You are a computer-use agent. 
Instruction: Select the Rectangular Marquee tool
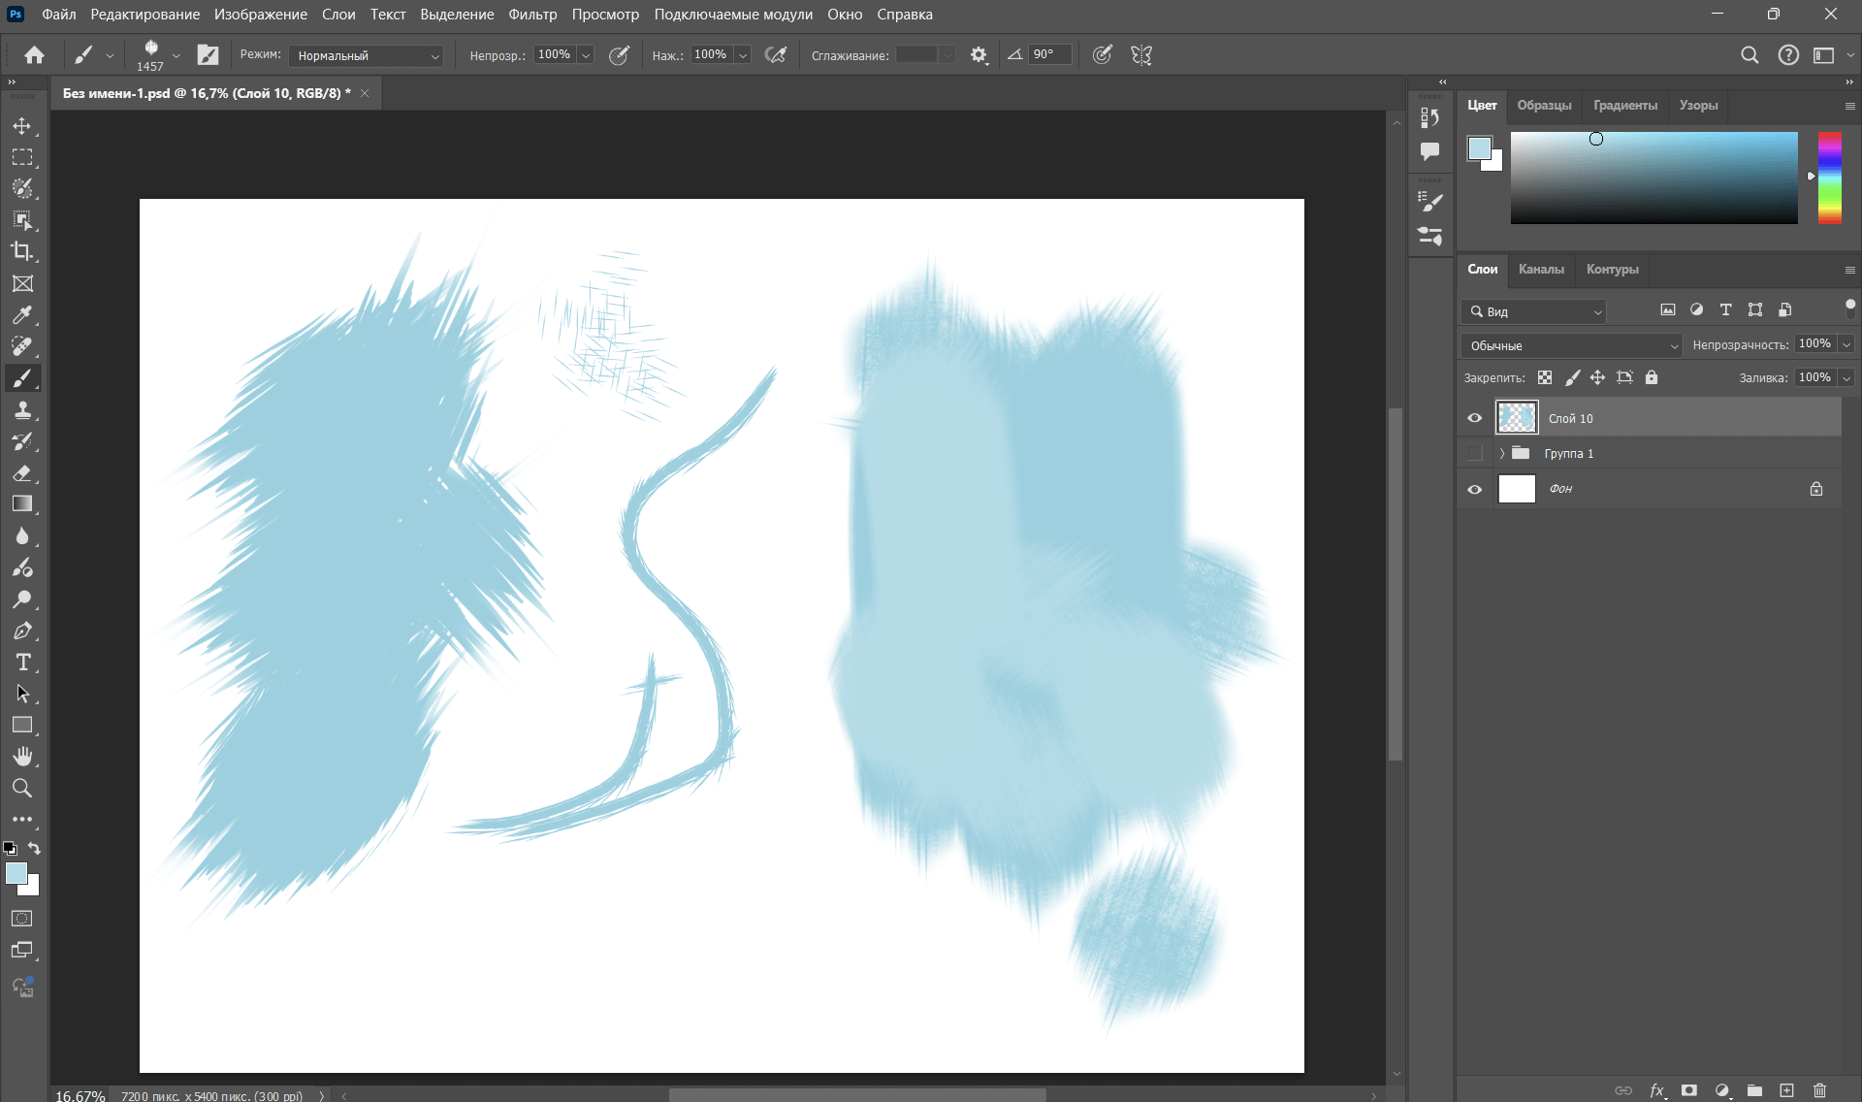[x=22, y=157]
